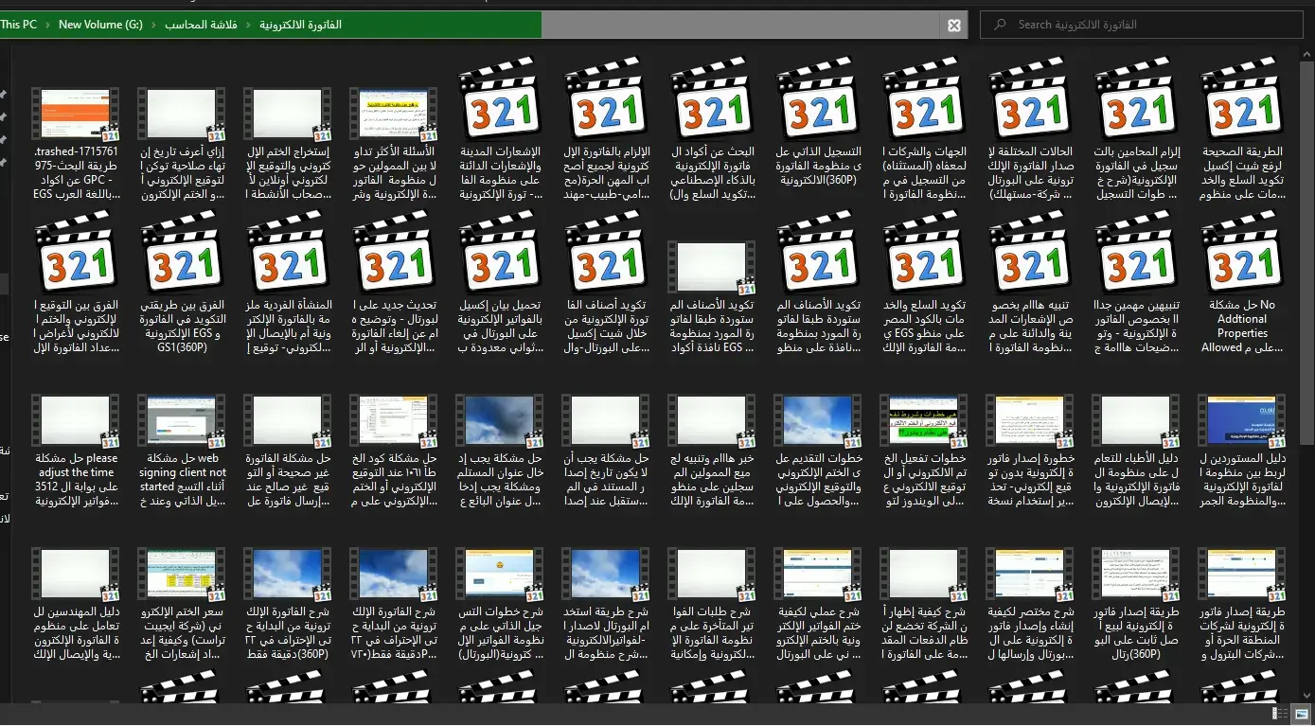Go to This PC in address bar
Image resolution: width=1315 pixels, height=726 pixels.
[19, 25]
